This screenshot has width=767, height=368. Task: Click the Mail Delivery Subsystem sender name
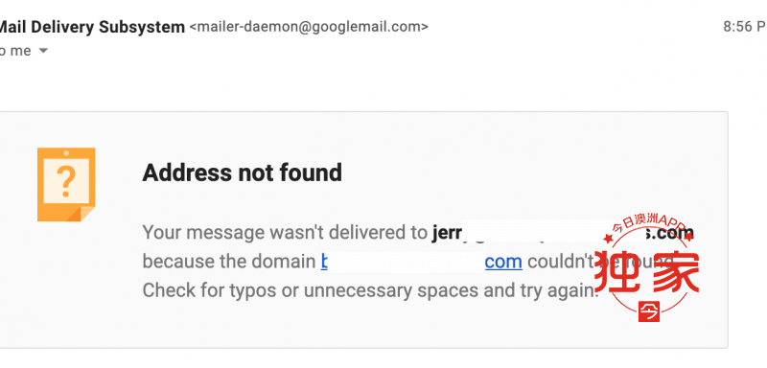[92, 27]
